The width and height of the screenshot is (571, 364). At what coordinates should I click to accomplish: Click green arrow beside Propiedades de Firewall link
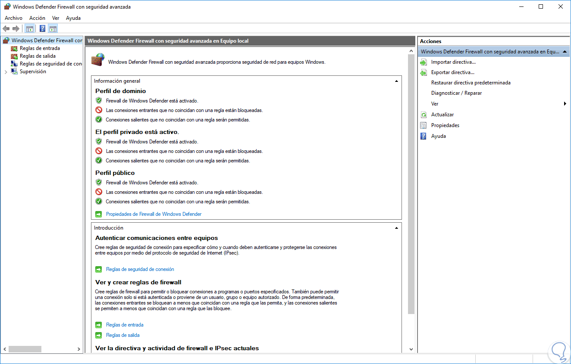coord(99,214)
